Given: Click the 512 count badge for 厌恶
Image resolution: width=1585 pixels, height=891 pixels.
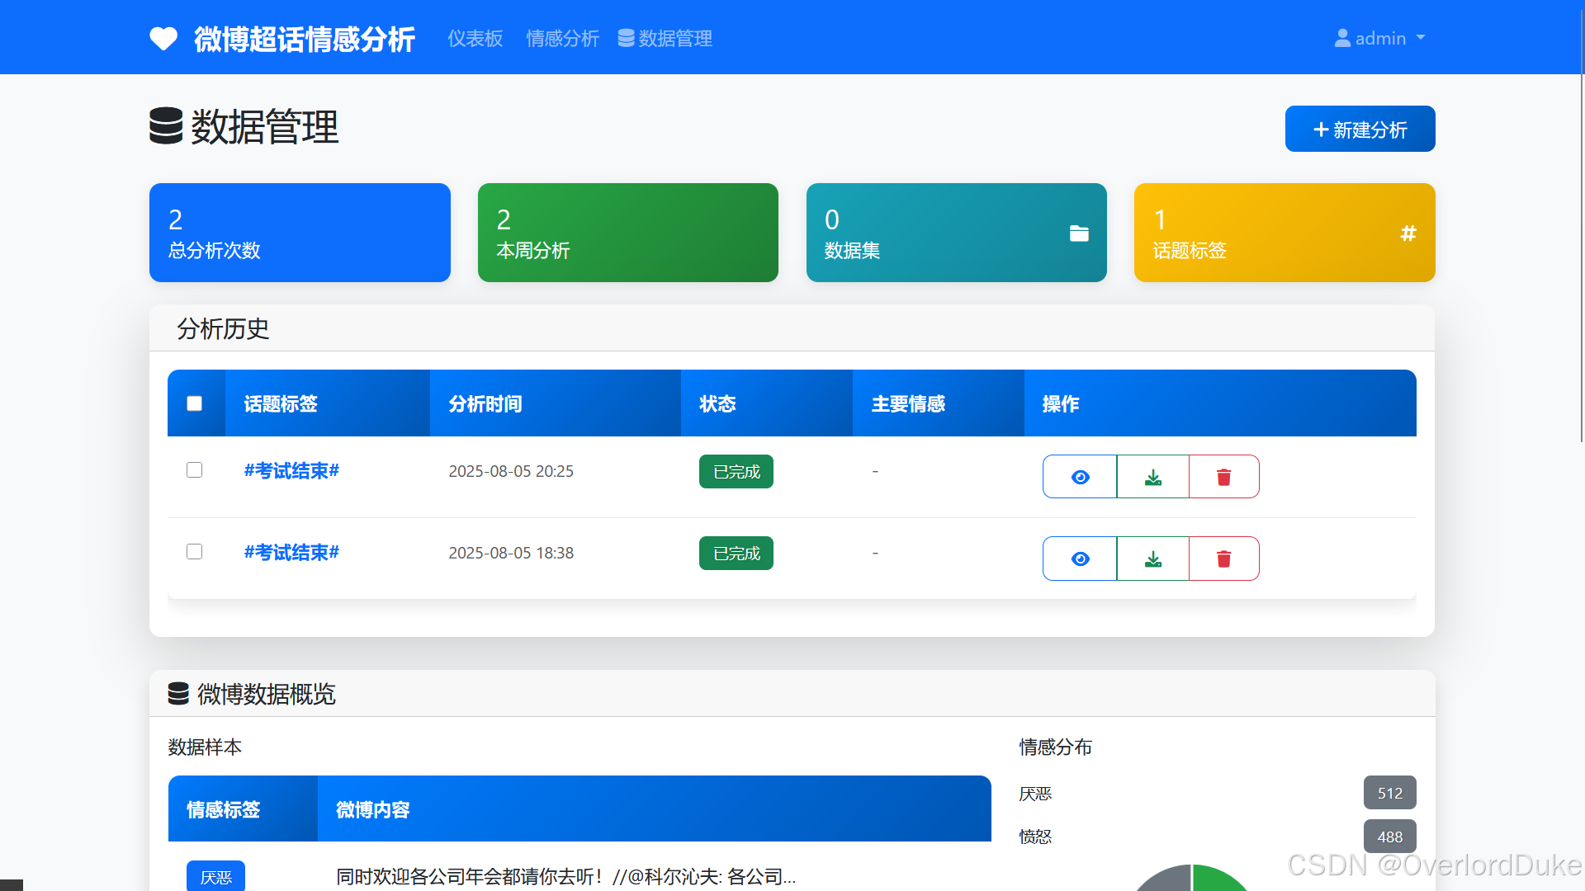Looking at the screenshot, I should (x=1389, y=793).
